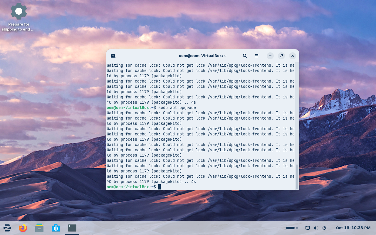Screen dimensions: 376x235
Task: Minimize the terminal window
Action: (x=270, y=56)
